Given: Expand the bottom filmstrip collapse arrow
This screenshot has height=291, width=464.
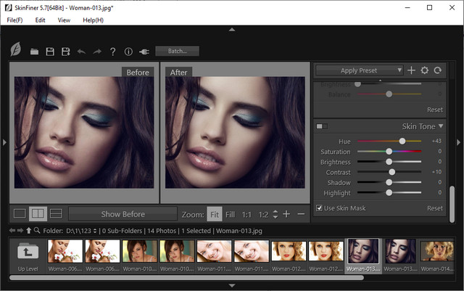Looking at the screenshot, I should pos(232,286).
